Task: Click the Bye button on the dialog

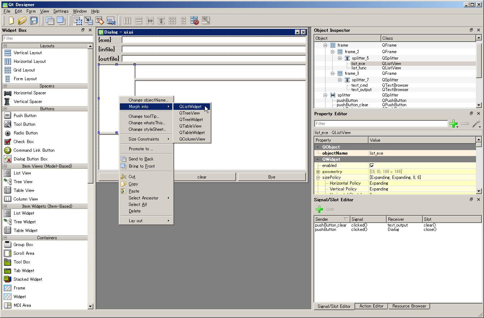Action: (272, 177)
